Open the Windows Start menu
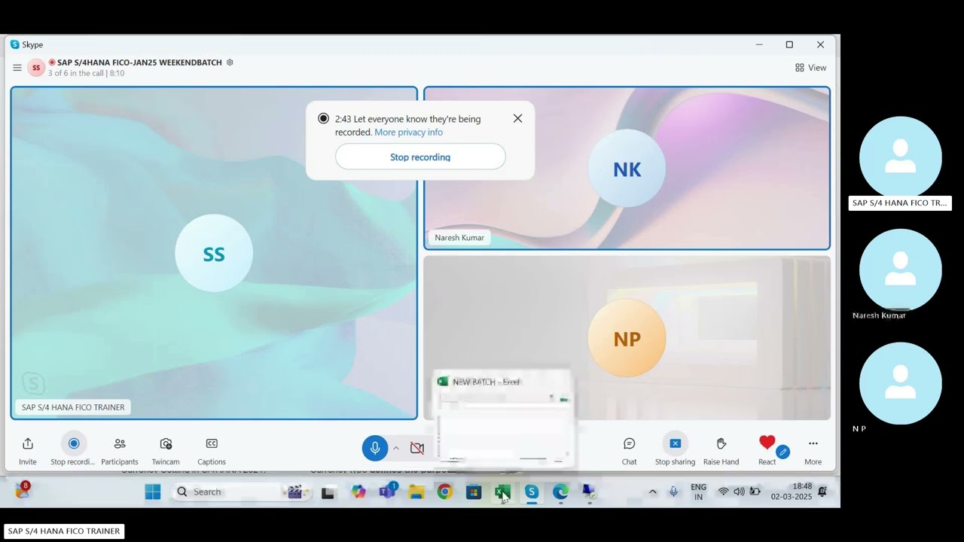 click(153, 492)
